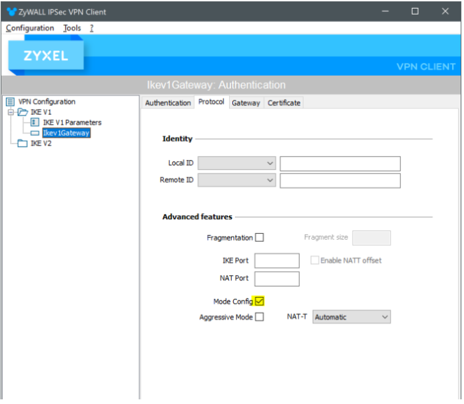Click the NAT Port input field
Image resolution: width=464 pixels, height=404 pixels.
point(277,278)
